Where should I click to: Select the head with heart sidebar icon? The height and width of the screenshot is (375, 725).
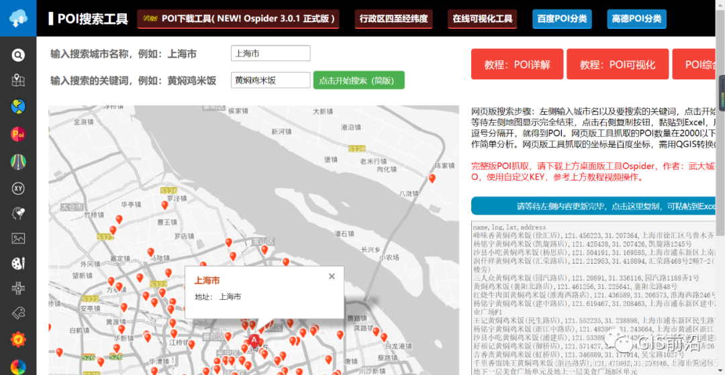pyautogui.click(x=18, y=213)
